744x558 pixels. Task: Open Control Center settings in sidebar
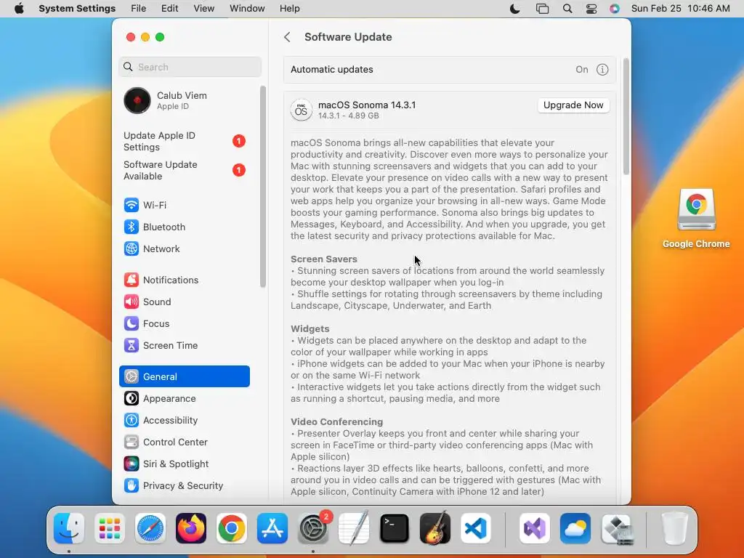coord(184,442)
